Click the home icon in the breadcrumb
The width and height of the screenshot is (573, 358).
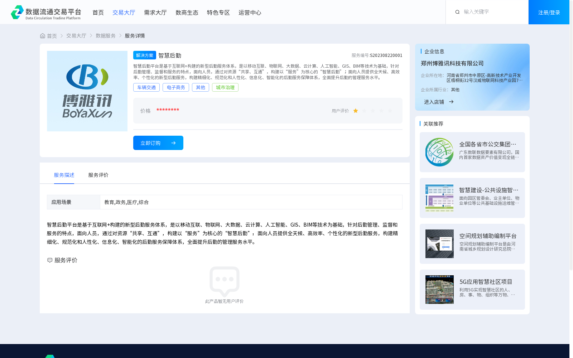pyautogui.click(x=42, y=35)
